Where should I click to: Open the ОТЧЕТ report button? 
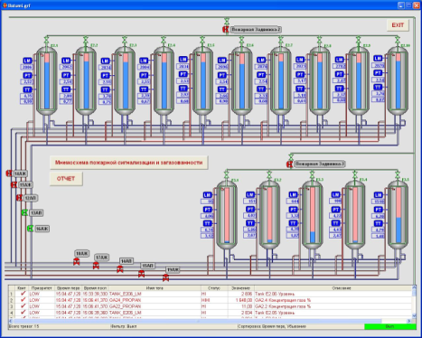coord(66,179)
